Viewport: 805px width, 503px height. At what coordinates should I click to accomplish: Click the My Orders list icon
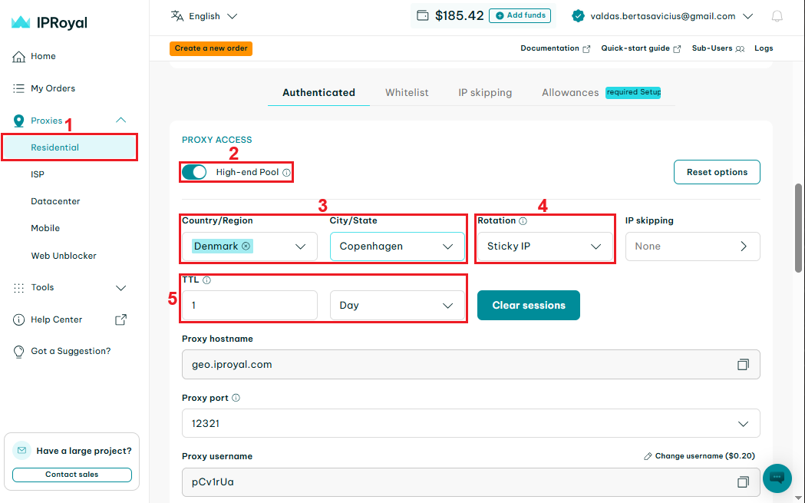tap(18, 88)
